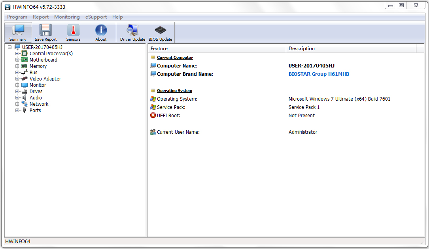The image size is (429, 249).
Task: Click the Operating System section header icon
Action: click(x=153, y=90)
